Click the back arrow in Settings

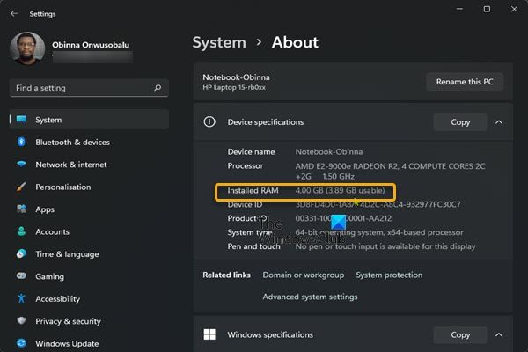[14, 14]
